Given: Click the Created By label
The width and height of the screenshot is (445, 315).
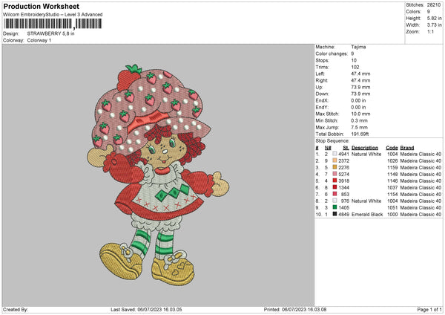Looking at the screenshot, I should click(16, 309).
